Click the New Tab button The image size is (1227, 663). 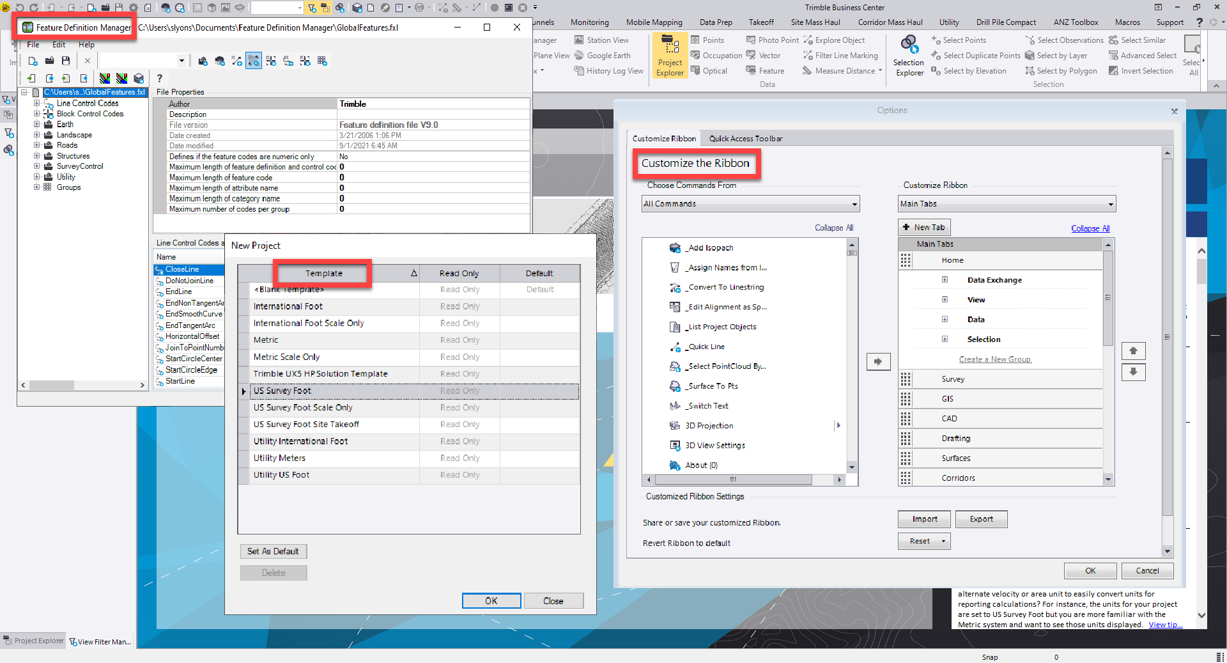(924, 228)
